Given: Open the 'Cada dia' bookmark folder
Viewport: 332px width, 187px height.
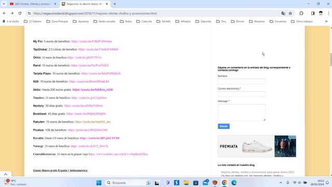Looking at the screenshot, I should 144,21.
